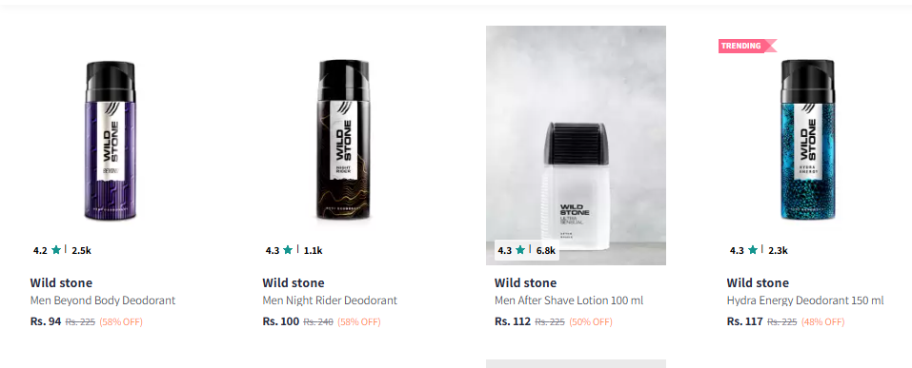Click the star beside Hydra Energy 4.3 rating
The image size is (912, 368).
753,250
